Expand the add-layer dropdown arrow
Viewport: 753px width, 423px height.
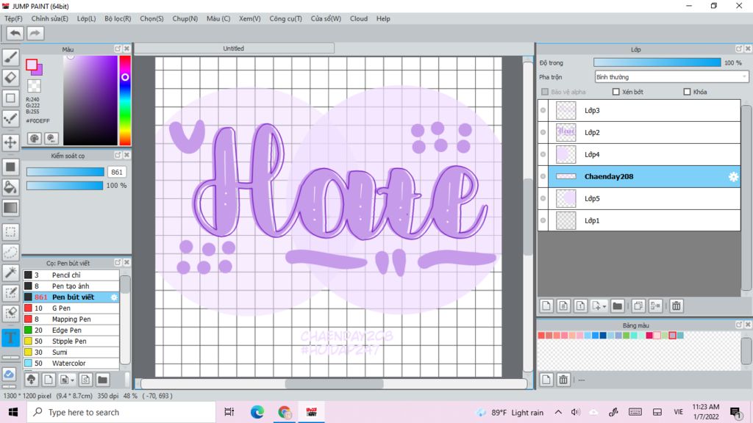tap(604, 306)
